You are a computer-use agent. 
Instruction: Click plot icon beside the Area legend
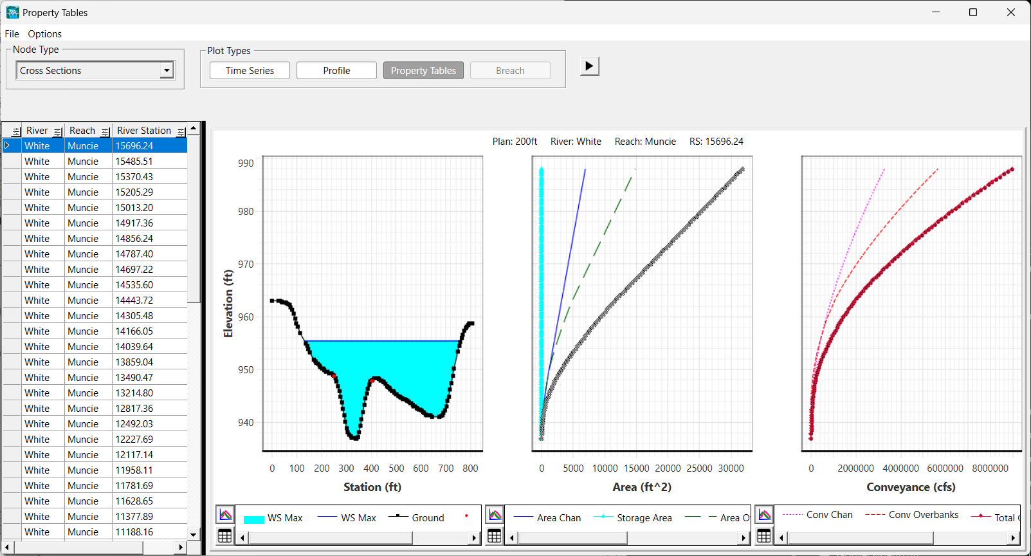point(495,515)
